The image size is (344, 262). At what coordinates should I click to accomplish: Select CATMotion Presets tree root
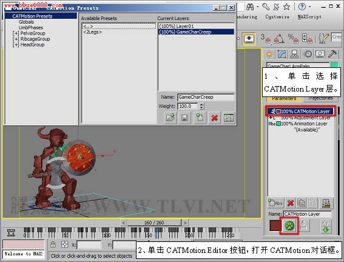click(x=32, y=16)
